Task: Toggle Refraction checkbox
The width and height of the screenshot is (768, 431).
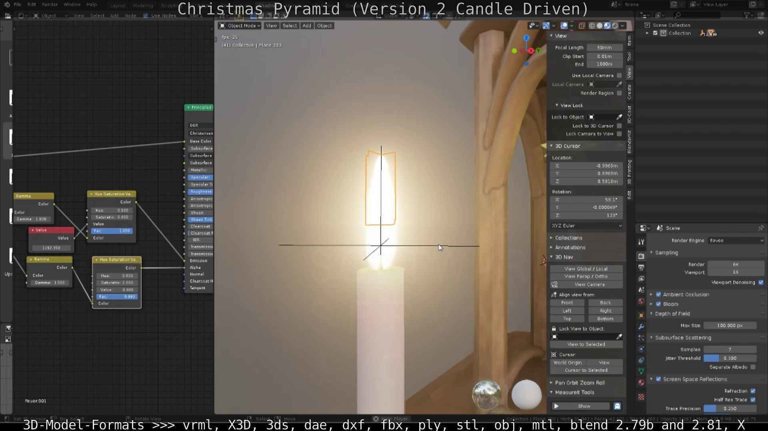Action: [753, 391]
